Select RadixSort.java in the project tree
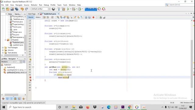The image size is (195, 110). [x=18, y=42]
